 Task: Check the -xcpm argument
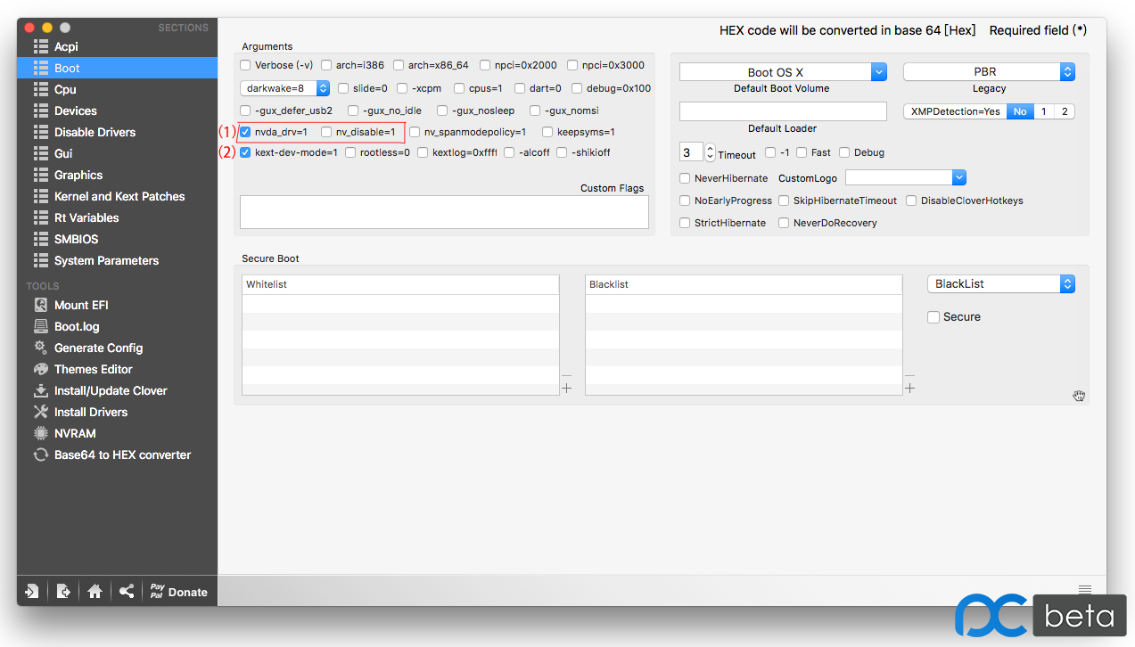[x=403, y=88]
